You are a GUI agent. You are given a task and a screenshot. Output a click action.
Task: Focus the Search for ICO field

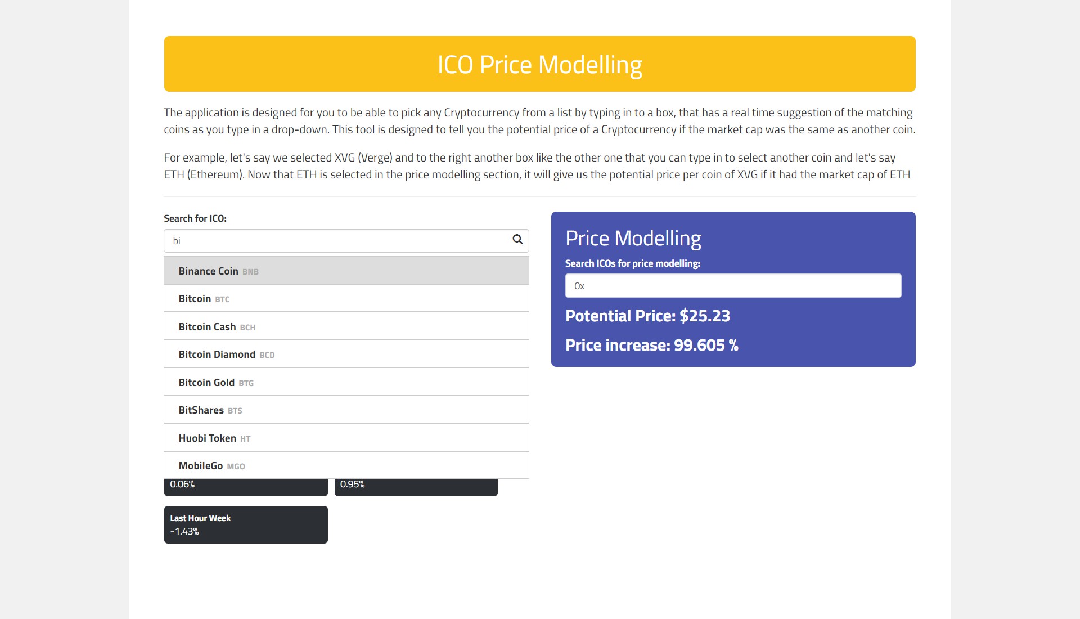tap(337, 241)
